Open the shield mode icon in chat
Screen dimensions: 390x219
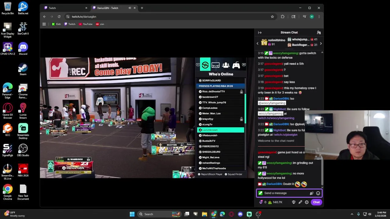pyautogui.click(x=294, y=202)
